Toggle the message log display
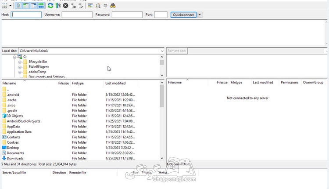The height and width of the screenshot is (189, 329). [x=18, y=6]
